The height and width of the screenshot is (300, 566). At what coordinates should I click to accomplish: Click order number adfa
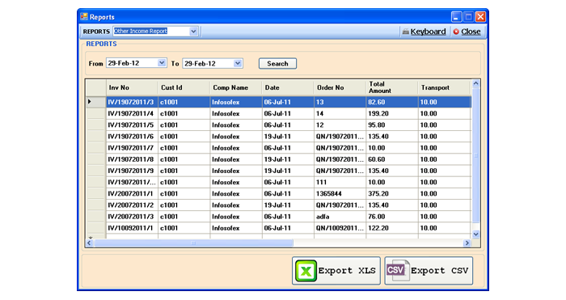340,217
